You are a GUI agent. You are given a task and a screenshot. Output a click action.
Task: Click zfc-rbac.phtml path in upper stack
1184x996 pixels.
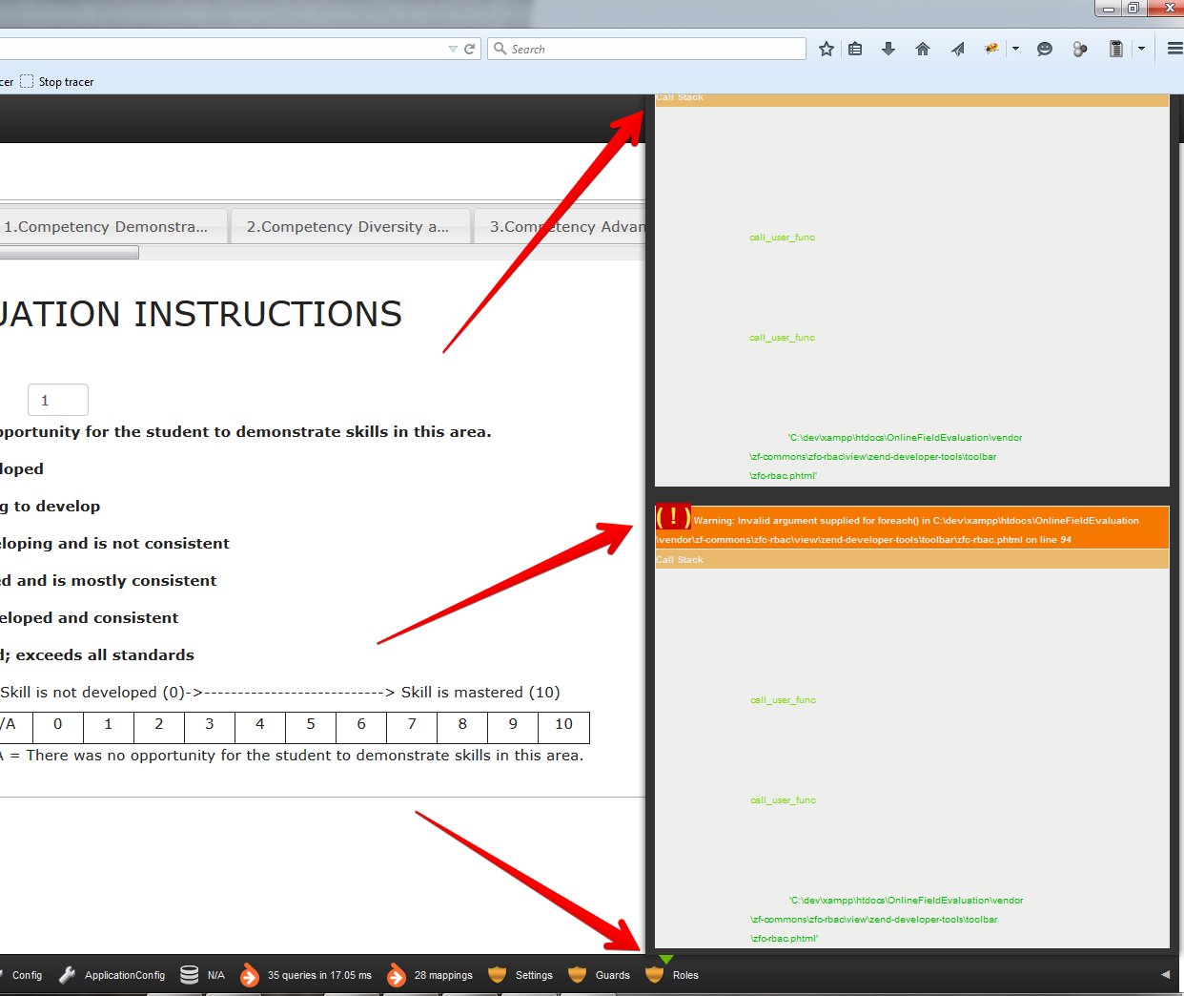885,456
